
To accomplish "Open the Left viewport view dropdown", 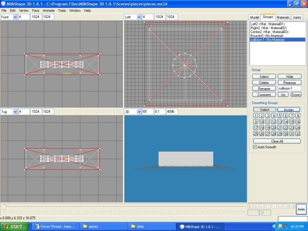I will point(138,17).
